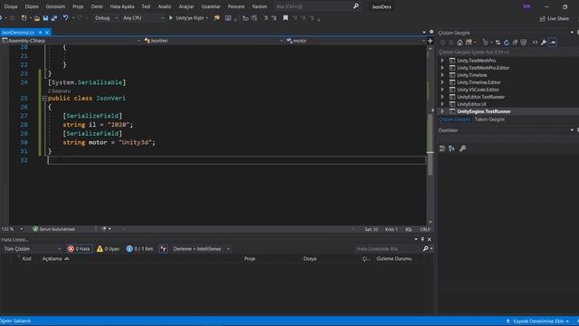Sort by the Proje column header
This screenshot has height=326, width=579.
point(250,259)
